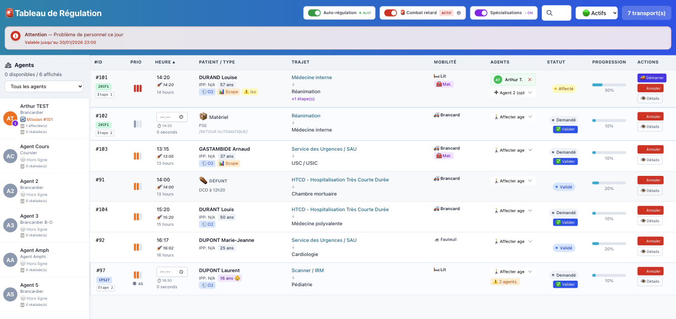Turn off the Combat retard toggle
Image resolution: width=676 pixels, height=319 pixels.
(x=390, y=13)
